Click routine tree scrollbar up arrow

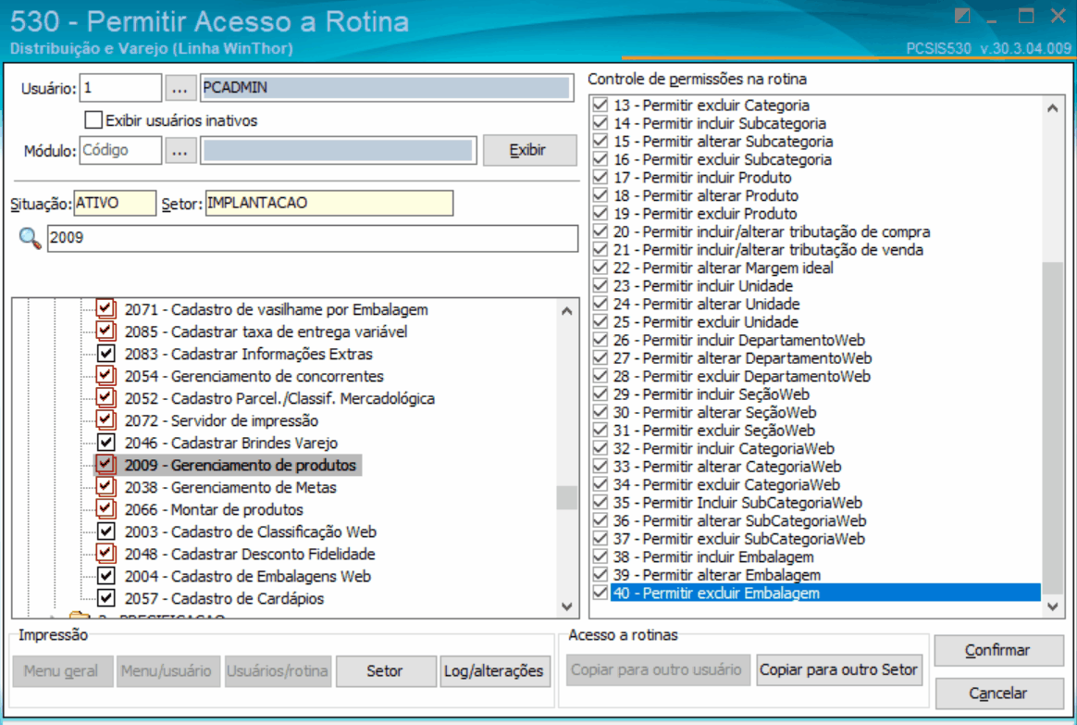coord(566,311)
